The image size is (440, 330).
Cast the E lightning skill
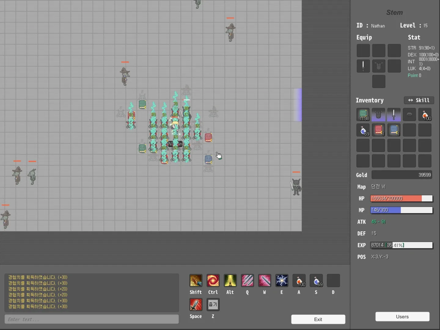(x=281, y=280)
